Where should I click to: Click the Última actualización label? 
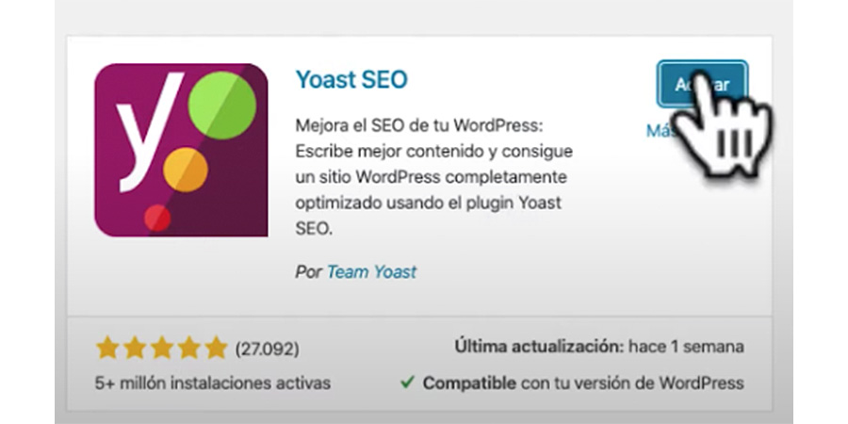pos(539,346)
